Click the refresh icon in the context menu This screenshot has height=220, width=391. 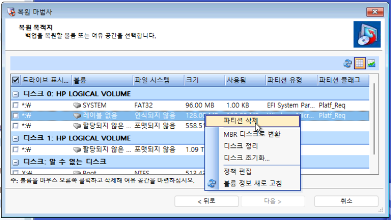tap(212, 183)
